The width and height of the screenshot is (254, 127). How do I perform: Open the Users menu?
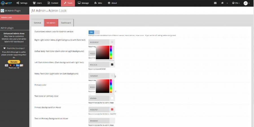pyautogui.click(x=37, y=3)
